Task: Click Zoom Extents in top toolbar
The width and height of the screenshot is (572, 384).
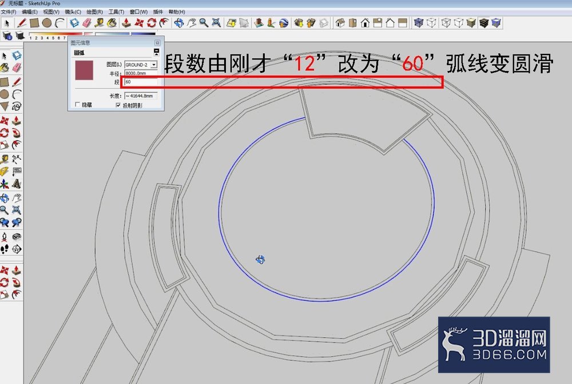Action: [216, 23]
